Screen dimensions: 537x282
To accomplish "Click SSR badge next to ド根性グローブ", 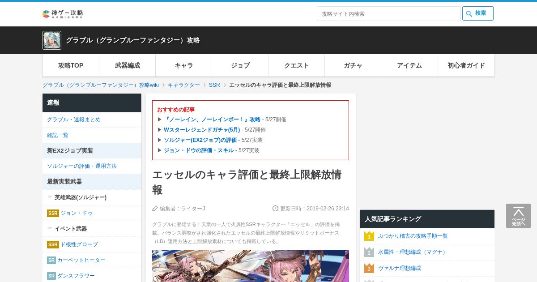I will (53, 244).
